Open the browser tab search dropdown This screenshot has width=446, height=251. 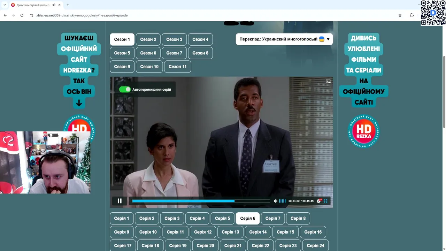pyautogui.click(x=5, y=5)
